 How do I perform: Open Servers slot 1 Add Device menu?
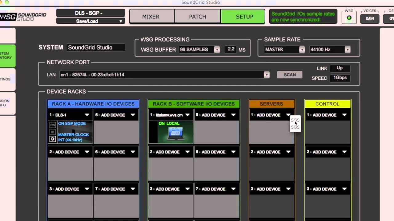tap(271, 115)
